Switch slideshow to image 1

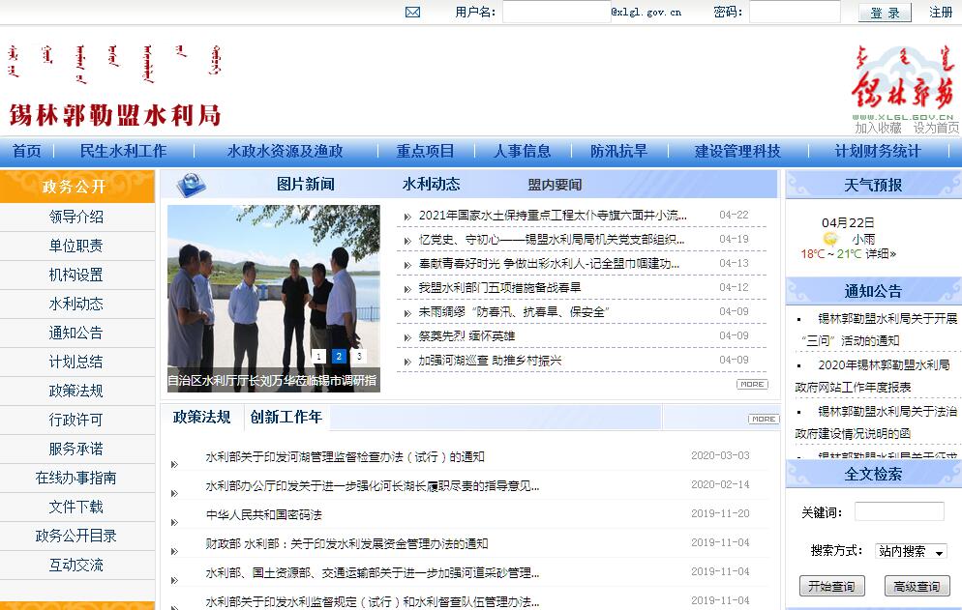[318, 357]
